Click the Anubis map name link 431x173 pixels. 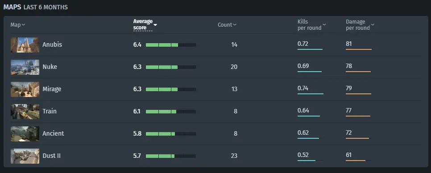coord(52,44)
